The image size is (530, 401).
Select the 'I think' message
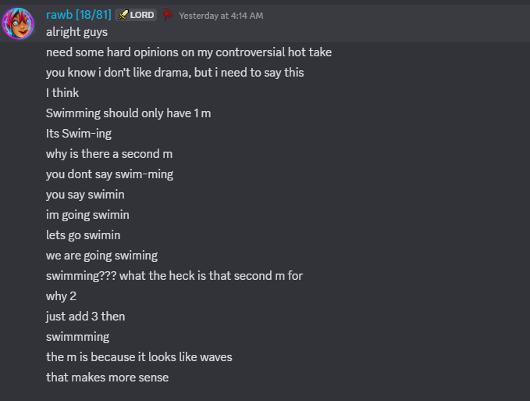pyautogui.click(x=62, y=93)
